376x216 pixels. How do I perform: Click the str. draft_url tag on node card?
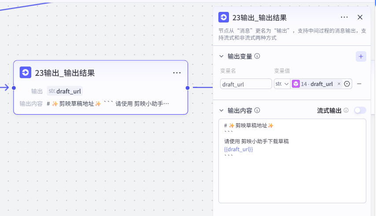(x=65, y=91)
